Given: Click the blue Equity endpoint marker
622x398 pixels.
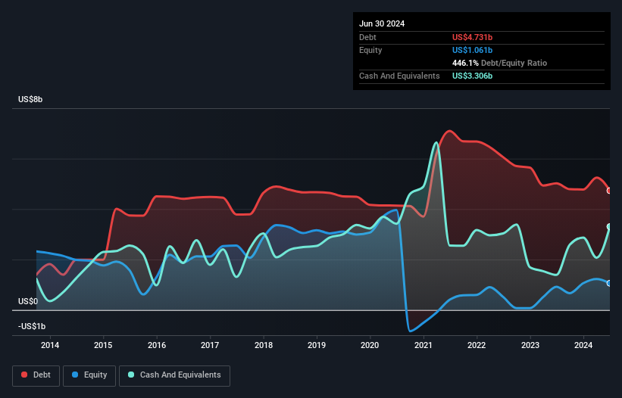Looking at the screenshot, I should (609, 283).
